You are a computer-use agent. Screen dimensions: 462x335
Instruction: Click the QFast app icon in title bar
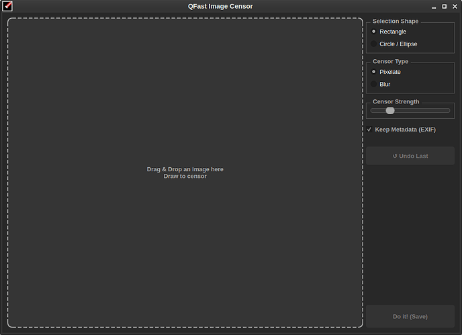pos(7,6)
